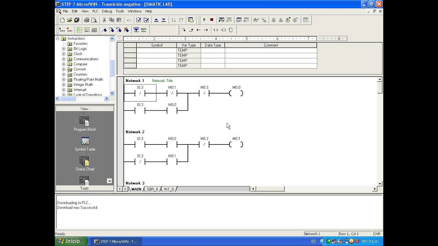Delete network icon with red X
Screen dimensions: 438x246
click(x=69, y=30)
